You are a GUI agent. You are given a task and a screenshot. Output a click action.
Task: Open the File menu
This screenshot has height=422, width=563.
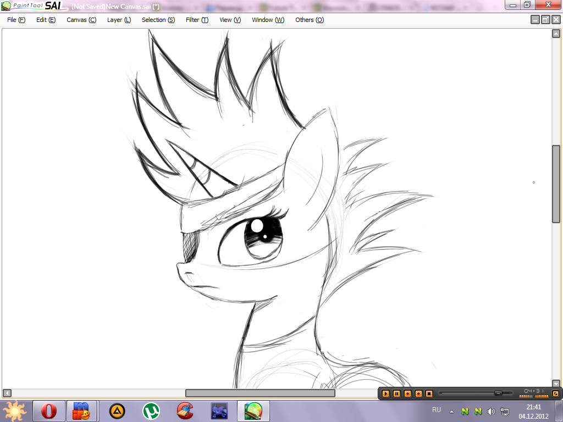pyautogui.click(x=16, y=20)
